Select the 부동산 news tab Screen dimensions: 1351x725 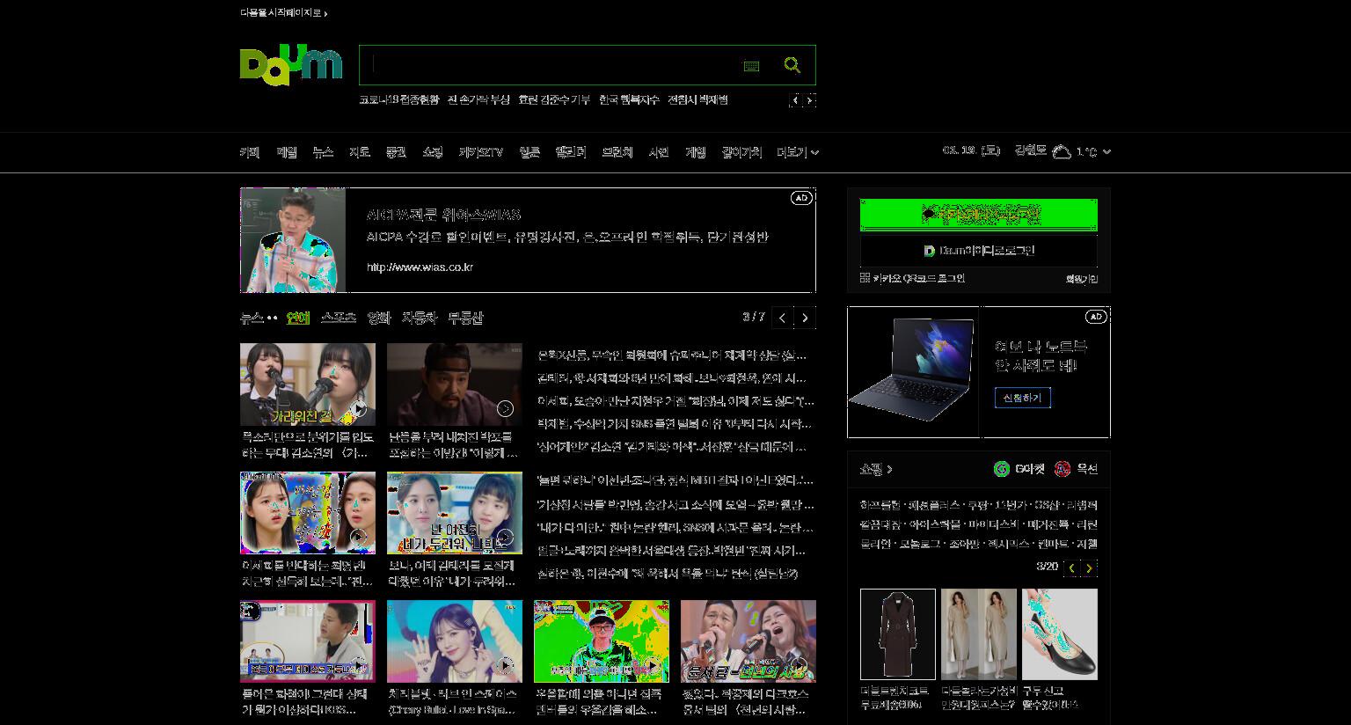[465, 318]
